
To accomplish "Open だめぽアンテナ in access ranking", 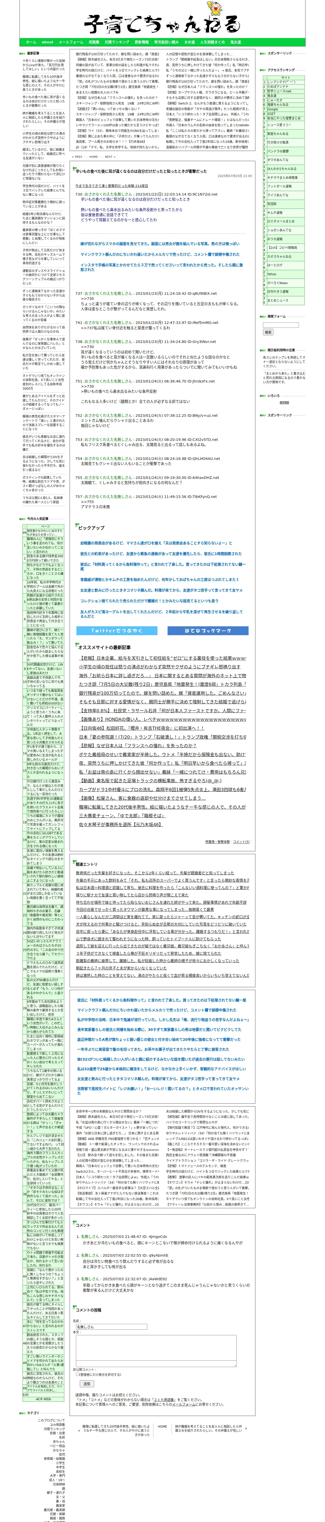I will click(278, 87).
